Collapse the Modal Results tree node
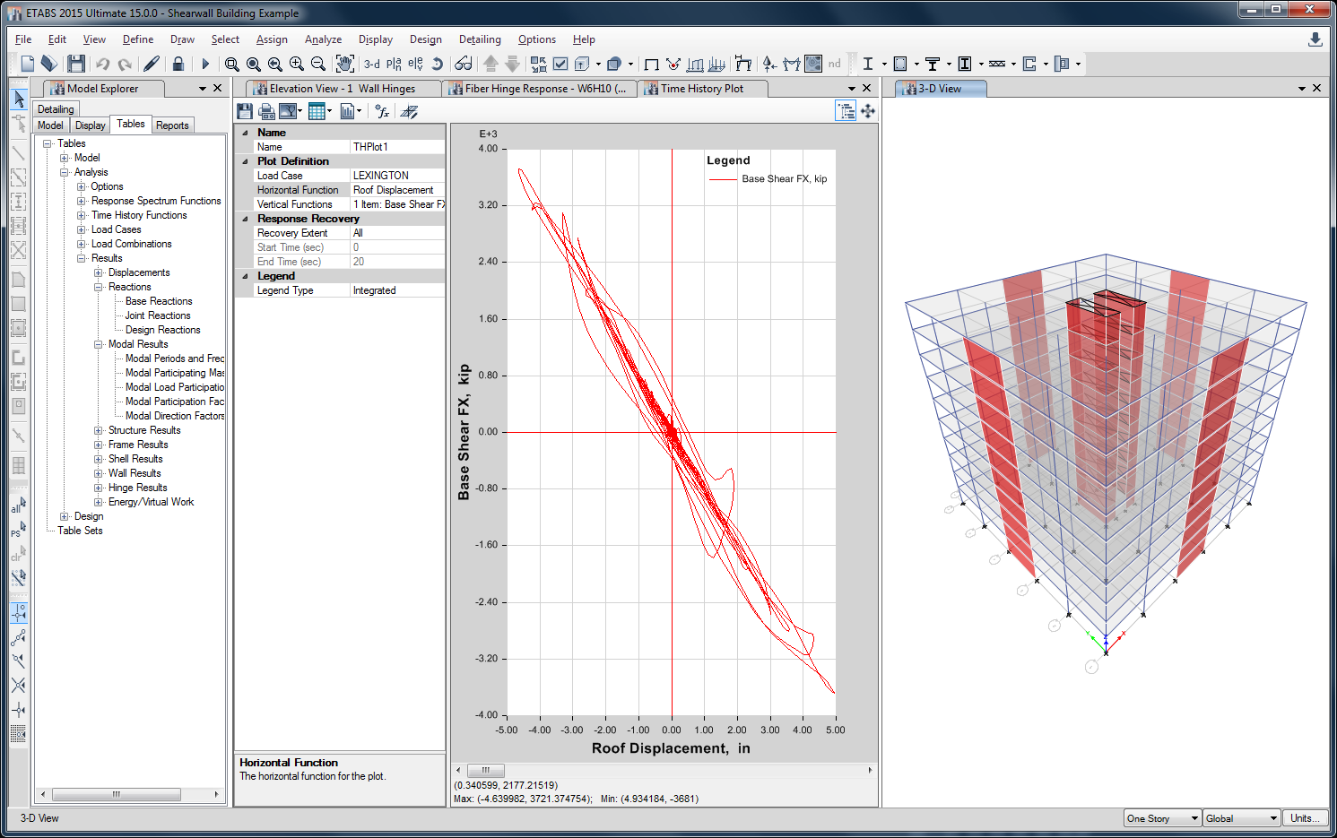The image size is (1337, 838). coord(99,344)
